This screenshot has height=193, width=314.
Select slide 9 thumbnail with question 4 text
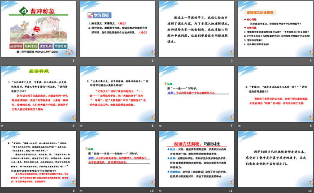pyautogui.click(x=39, y=159)
